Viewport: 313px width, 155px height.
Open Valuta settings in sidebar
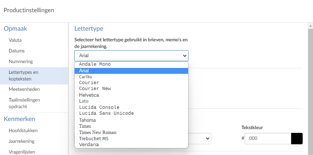15,40
